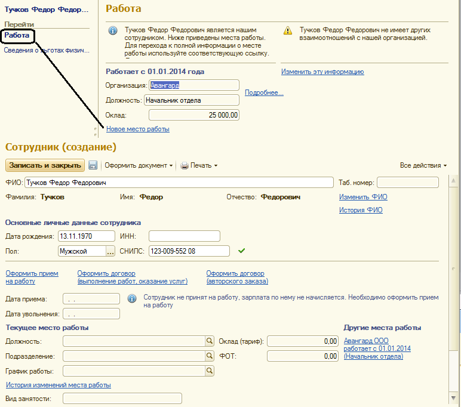Viewport: 461px width, 407px height.
Task: Open the Оформить документ dropdown
Action: click(x=139, y=165)
